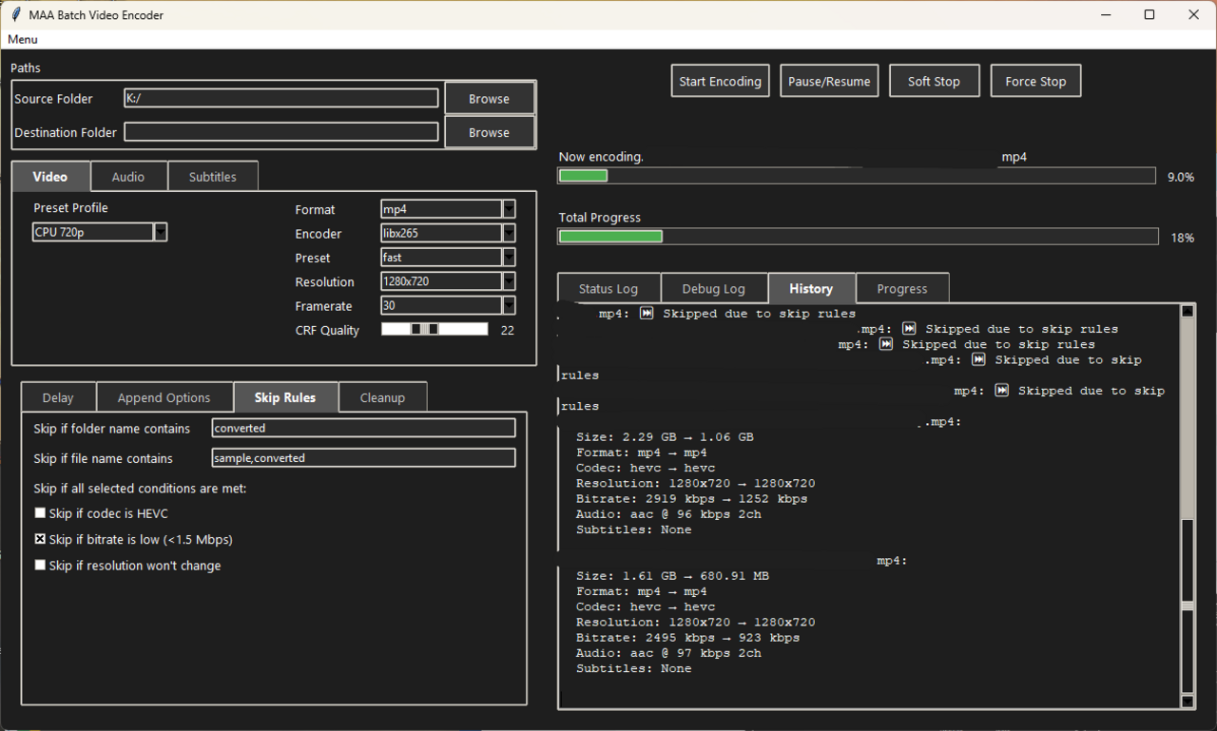1217x731 pixels.
Task: Select the History tab
Action: coord(811,288)
